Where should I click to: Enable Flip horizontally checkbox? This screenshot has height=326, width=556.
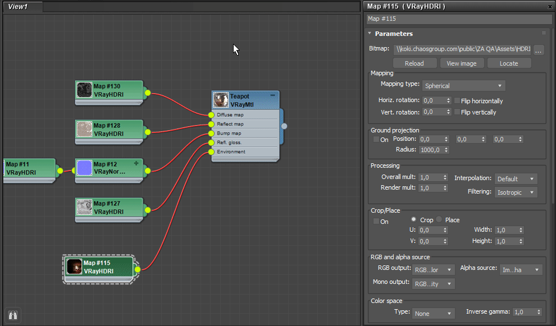tap(457, 101)
